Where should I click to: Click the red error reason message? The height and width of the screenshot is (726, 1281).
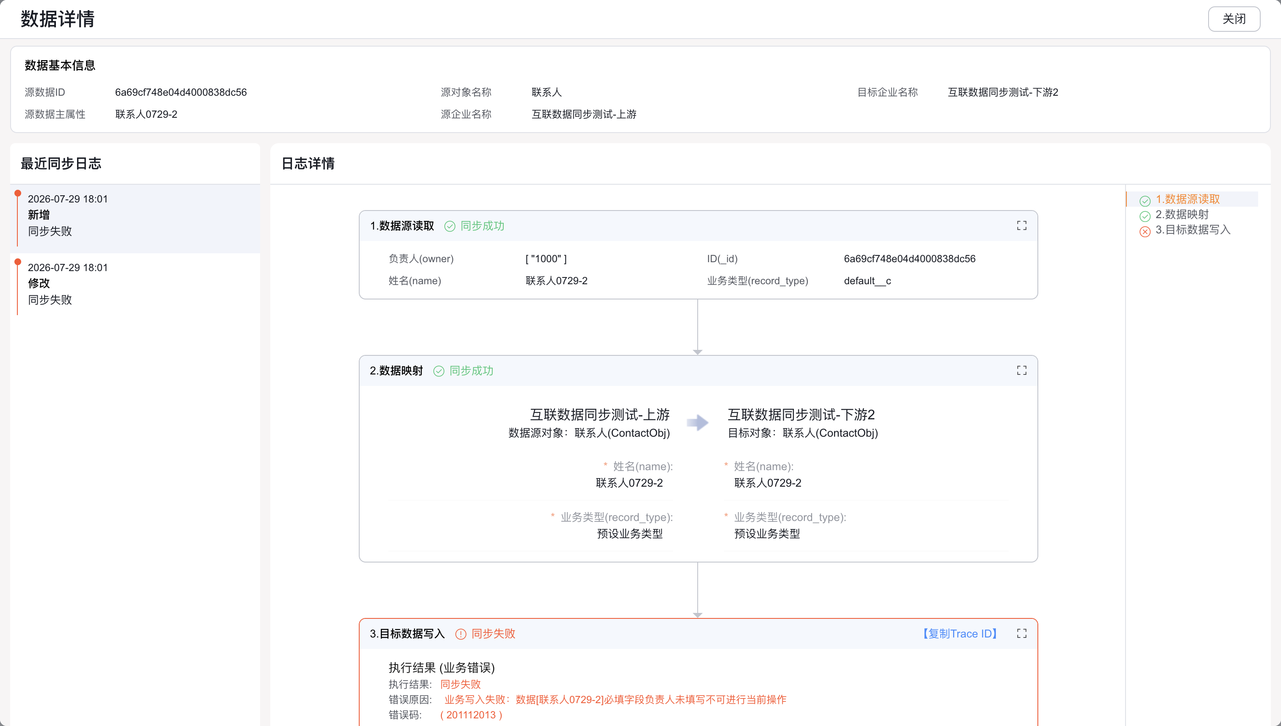[x=615, y=700]
